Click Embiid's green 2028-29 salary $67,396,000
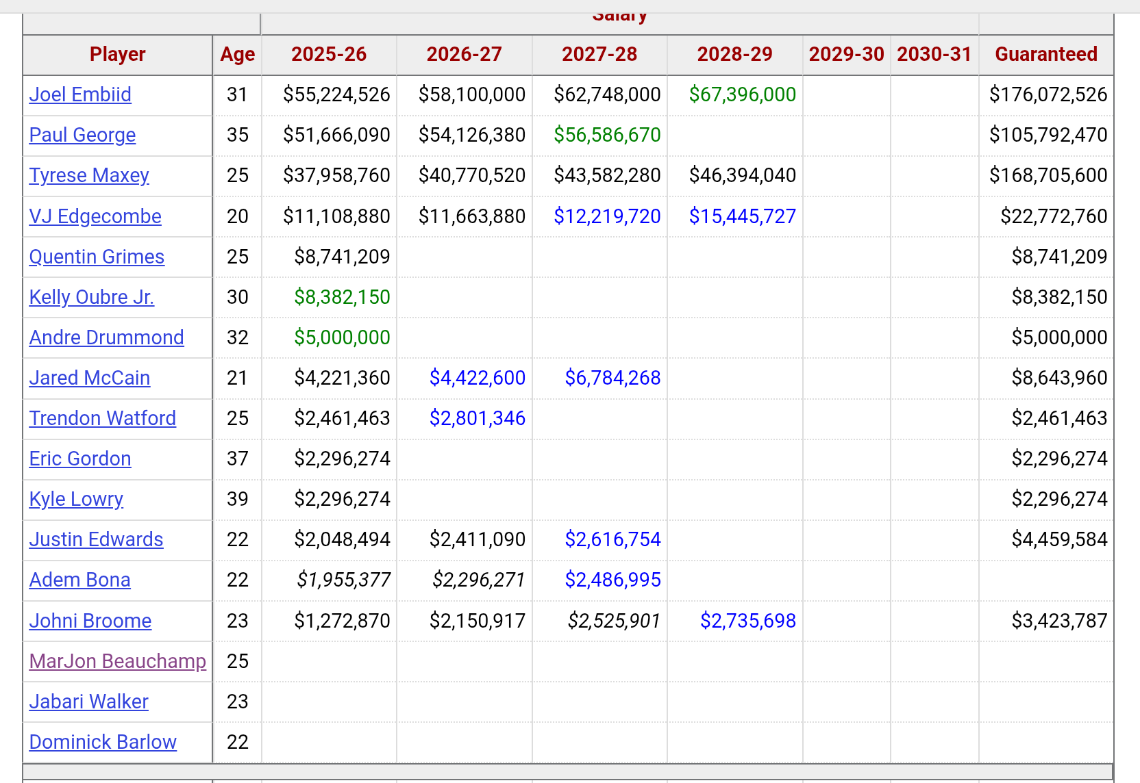Viewport: 1140px width, 783px height. pos(743,94)
